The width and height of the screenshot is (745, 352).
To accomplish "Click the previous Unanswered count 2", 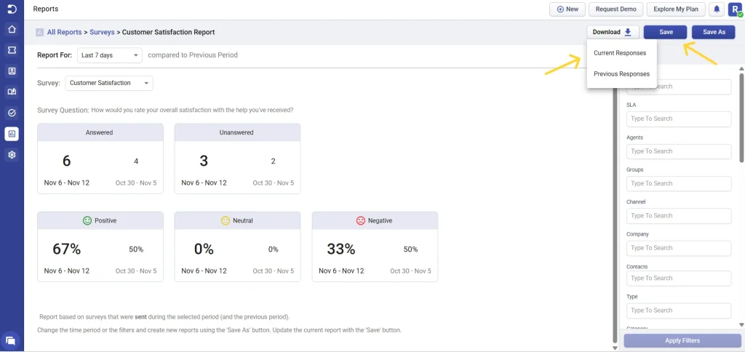I will (x=274, y=161).
